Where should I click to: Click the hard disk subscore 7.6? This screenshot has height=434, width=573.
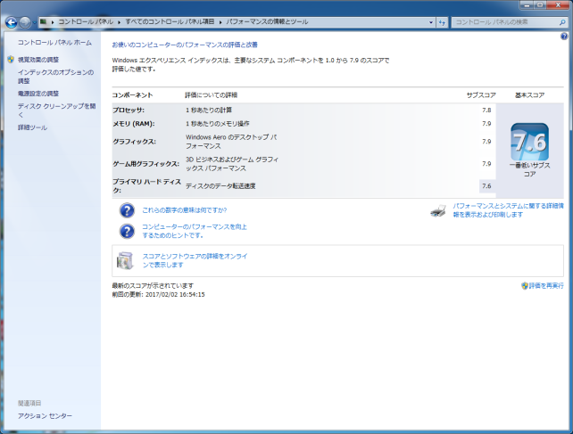tap(486, 186)
